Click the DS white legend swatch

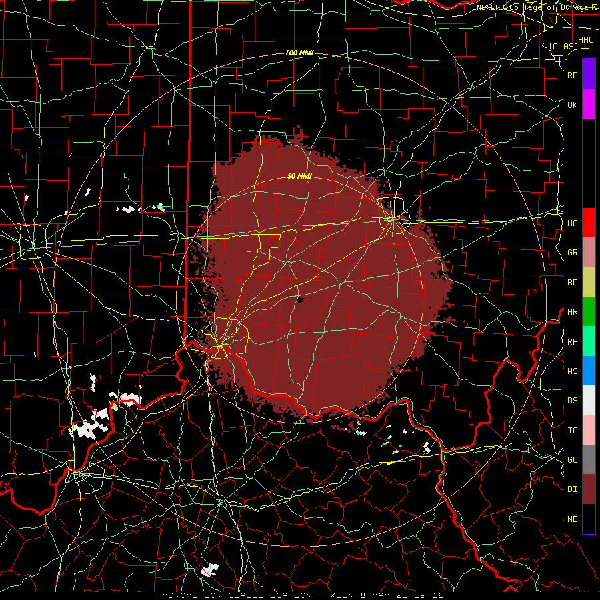589,400
